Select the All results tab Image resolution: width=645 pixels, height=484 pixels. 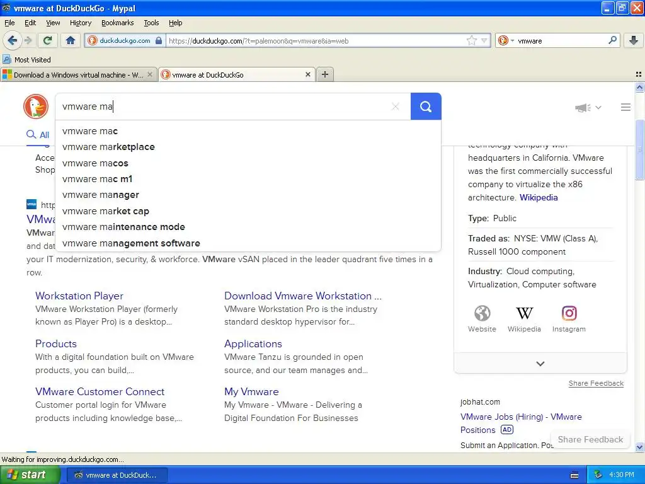coord(38,135)
